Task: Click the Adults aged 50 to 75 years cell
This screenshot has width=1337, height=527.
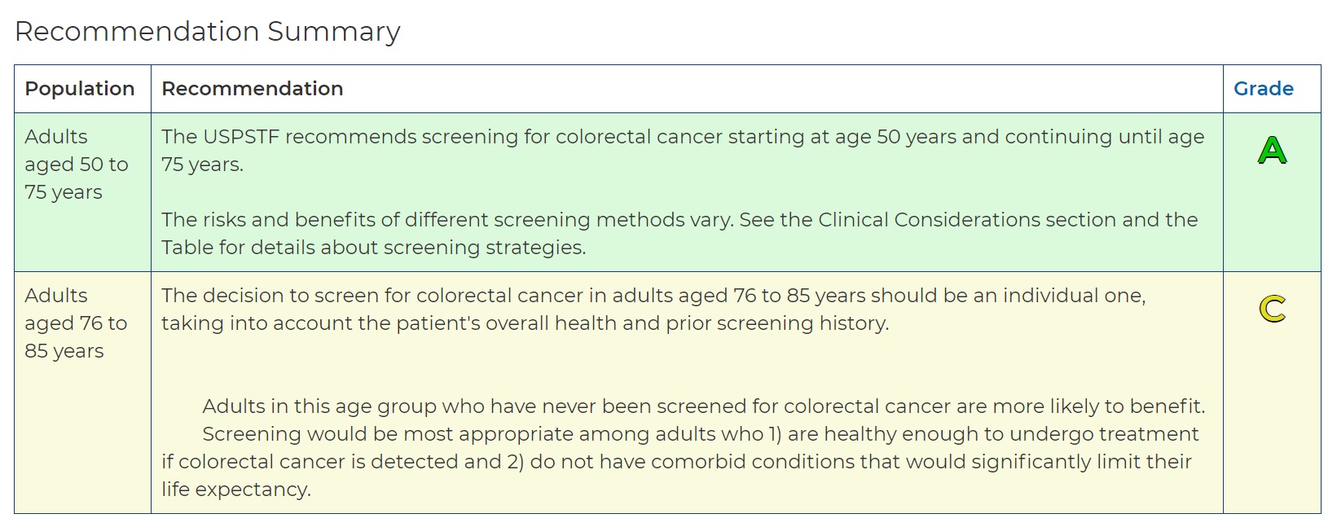Action: click(82, 192)
